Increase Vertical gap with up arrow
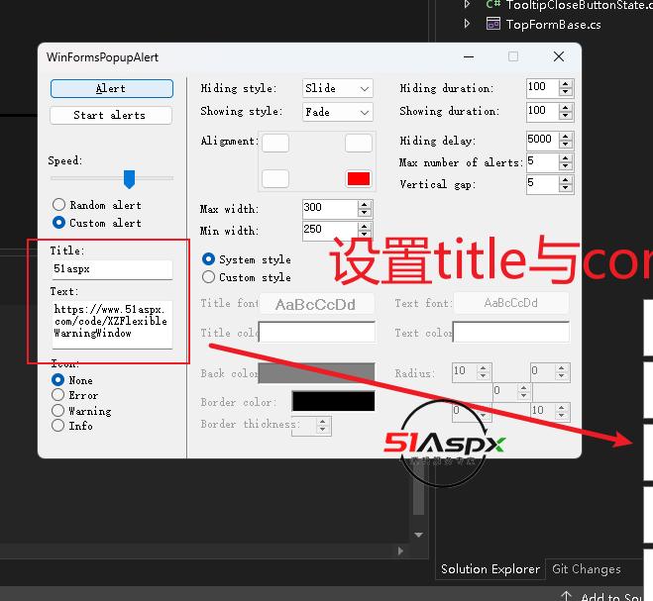The width and height of the screenshot is (653, 601). pos(565,180)
